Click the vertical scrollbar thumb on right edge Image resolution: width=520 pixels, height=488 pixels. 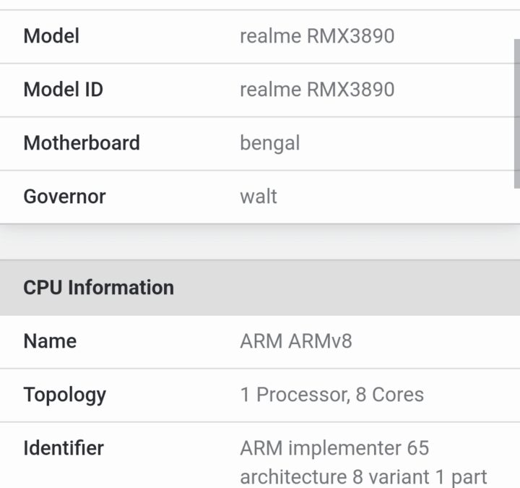tap(517, 114)
